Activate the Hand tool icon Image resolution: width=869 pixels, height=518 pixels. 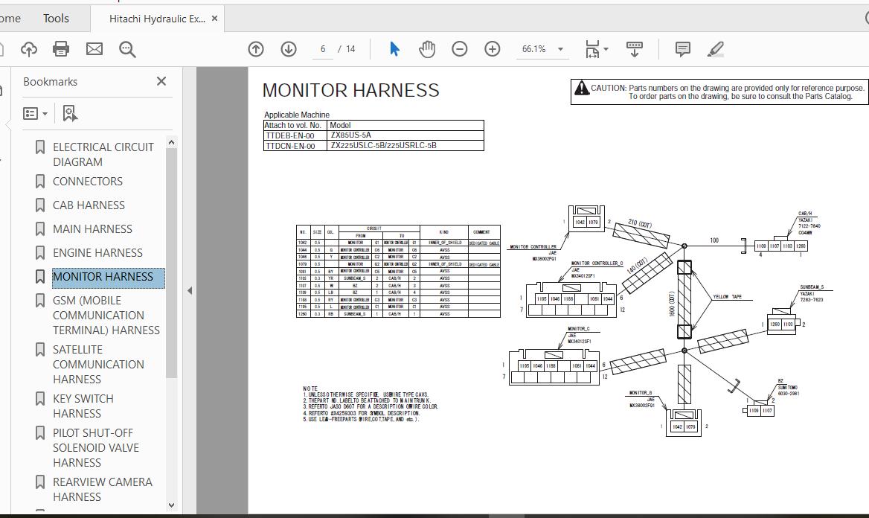[x=428, y=49]
